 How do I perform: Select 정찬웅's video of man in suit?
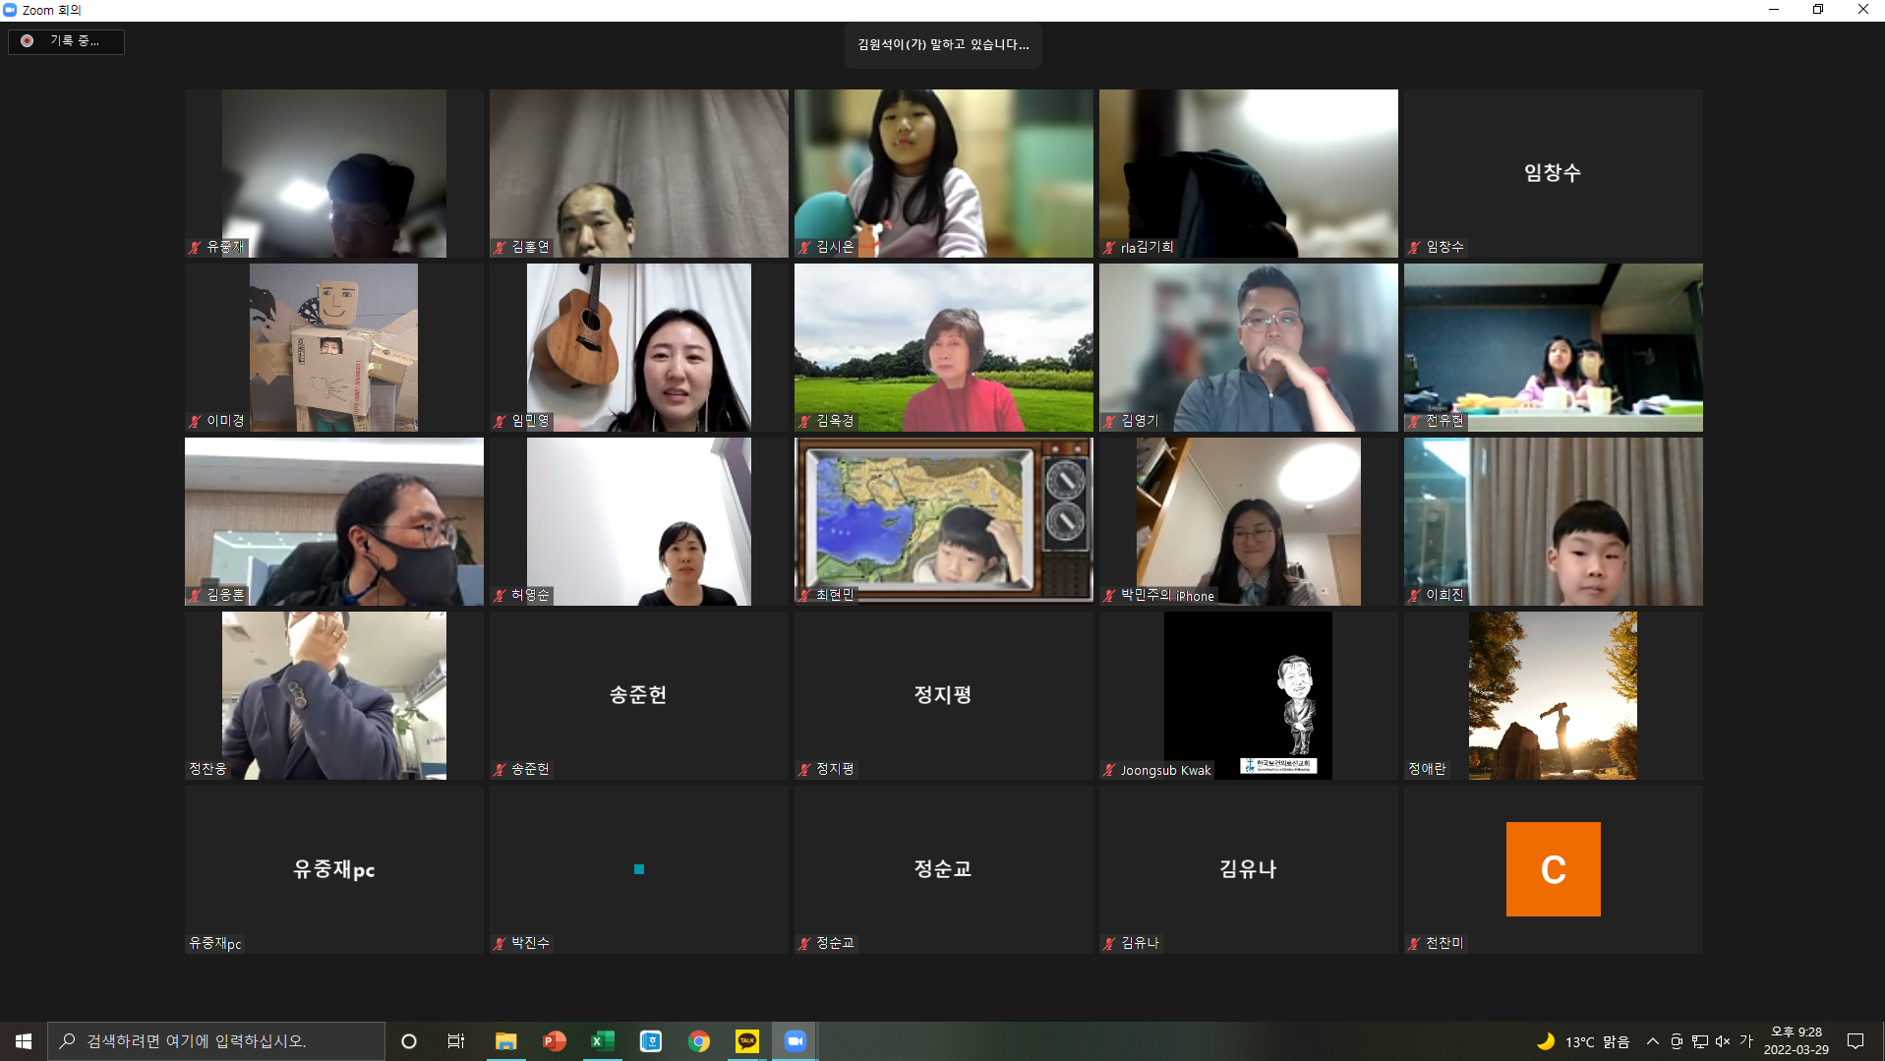click(334, 695)
